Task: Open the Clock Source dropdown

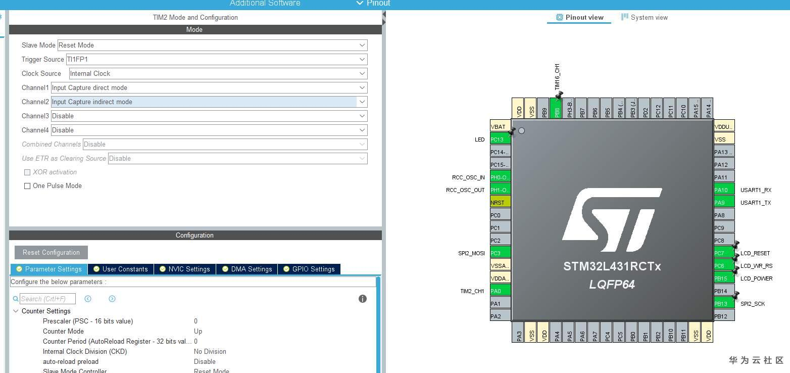Action: [218, 73]
